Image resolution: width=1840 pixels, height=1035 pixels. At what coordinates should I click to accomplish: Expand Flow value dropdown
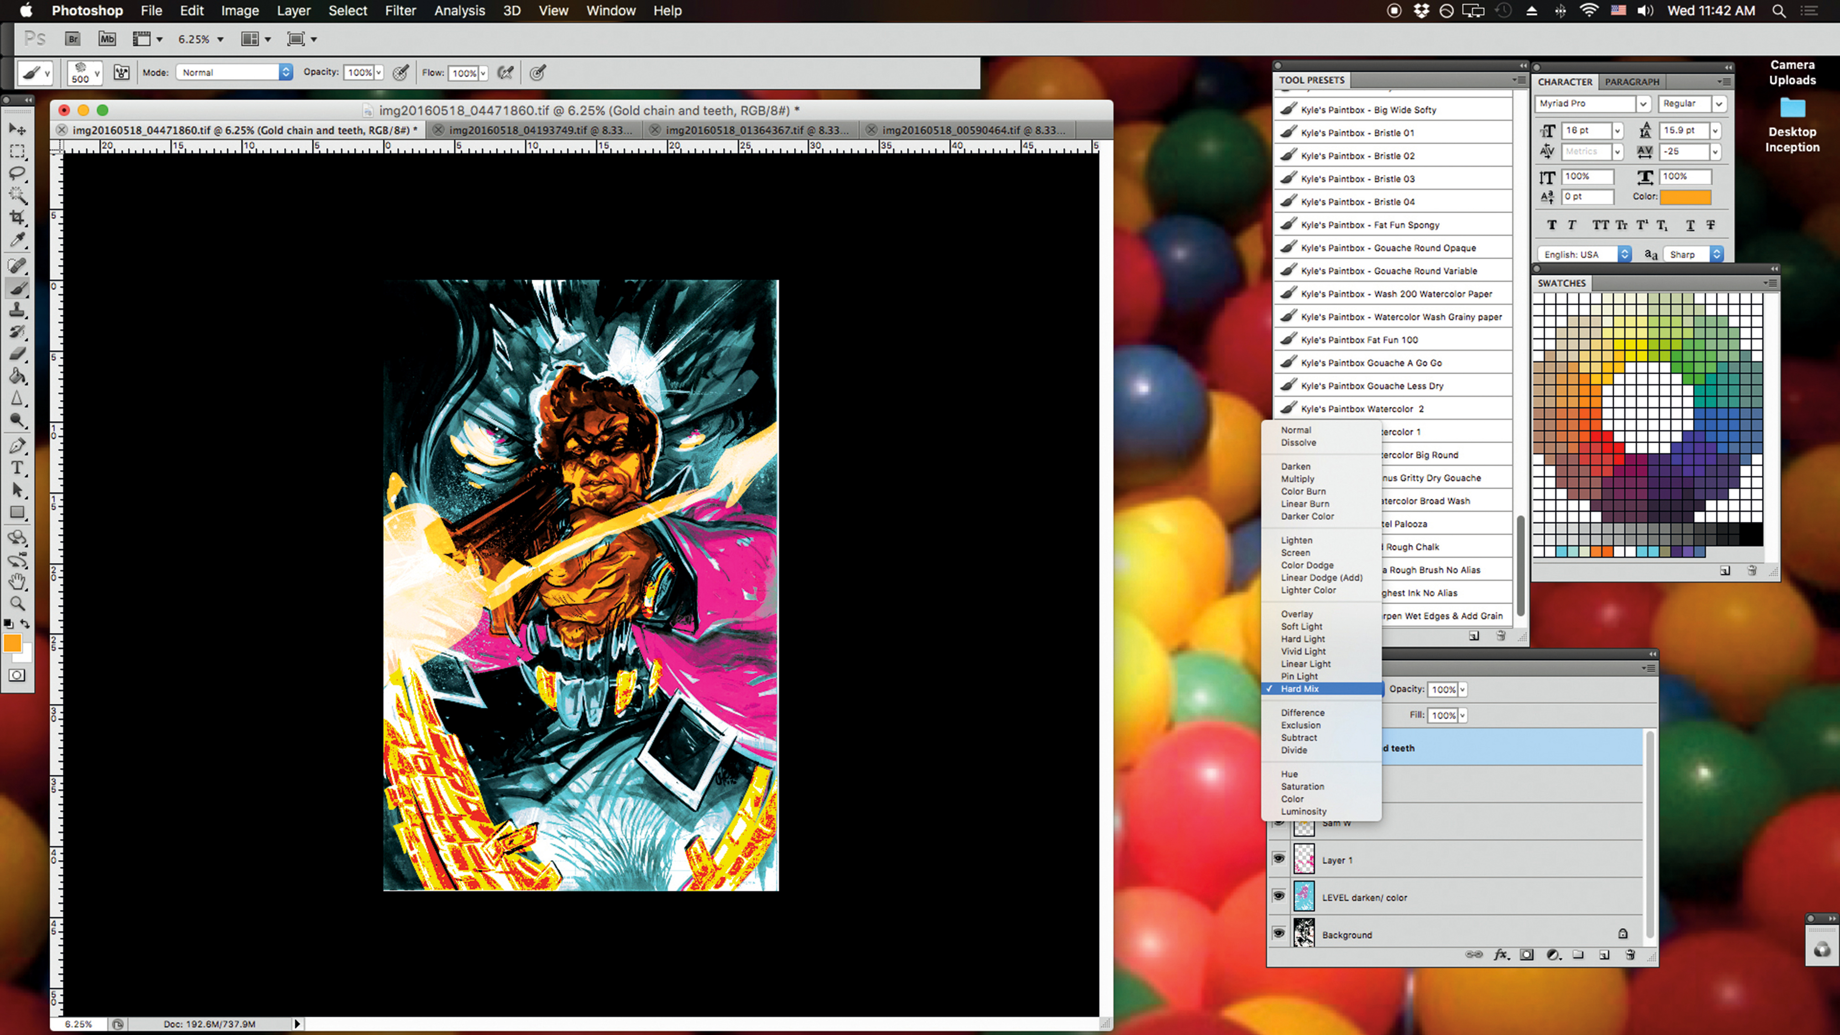coord(484,73)
